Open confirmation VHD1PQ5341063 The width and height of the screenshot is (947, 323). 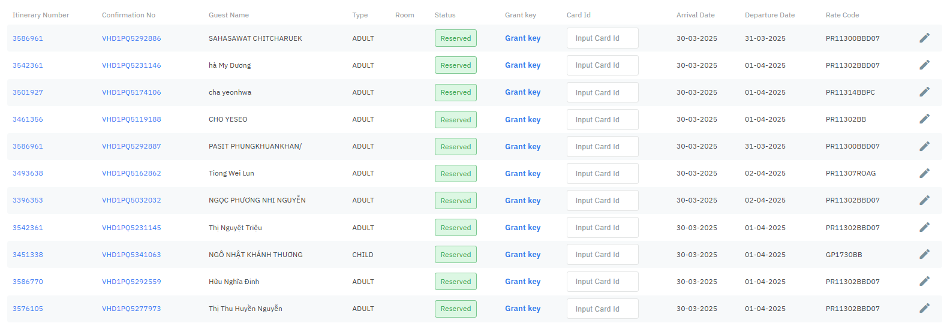tap(131, 255)
